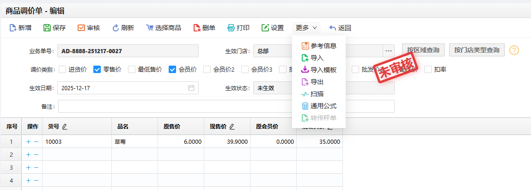Viewport: 531px width, 190px height.
Task: Uncheck the 零售价 checkbox
Action: coord(97,69)
